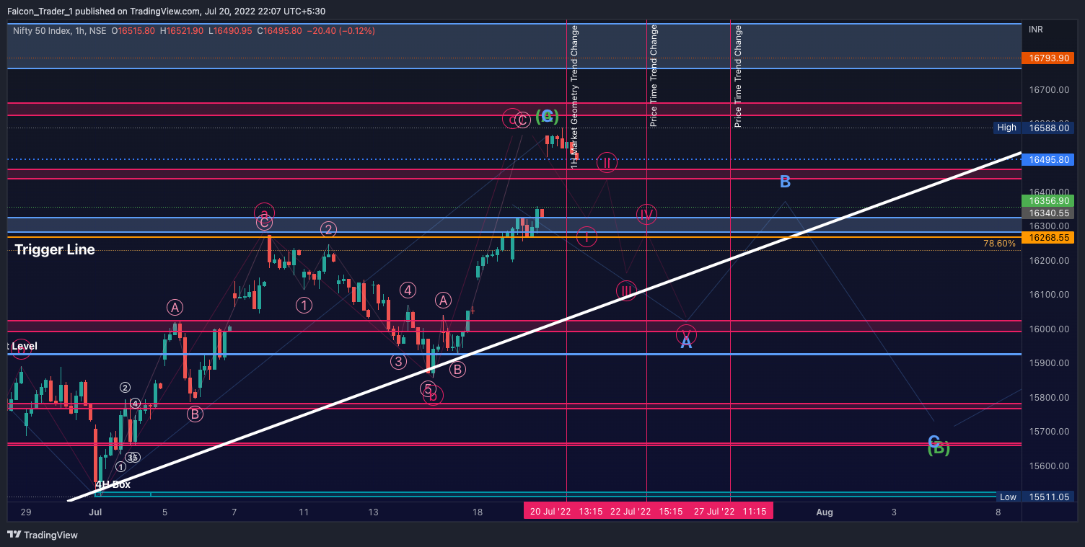
Task: Click the orange 16268.55 price label
Action: pyautogui.click(x=1048, y=237)
